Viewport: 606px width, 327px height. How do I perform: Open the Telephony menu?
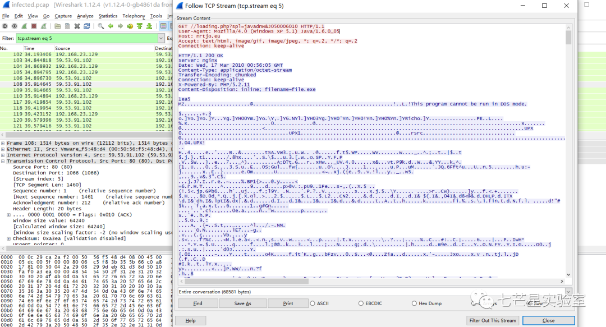point(134,16)
